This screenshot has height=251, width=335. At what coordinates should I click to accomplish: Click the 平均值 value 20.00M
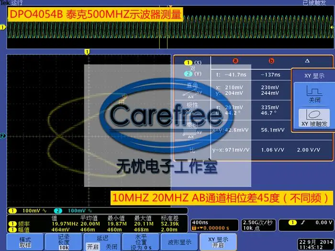tap(90, 224)
